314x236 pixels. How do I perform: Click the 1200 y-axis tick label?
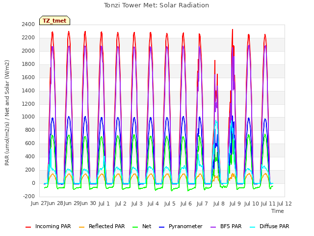click(x=28, y=104)
